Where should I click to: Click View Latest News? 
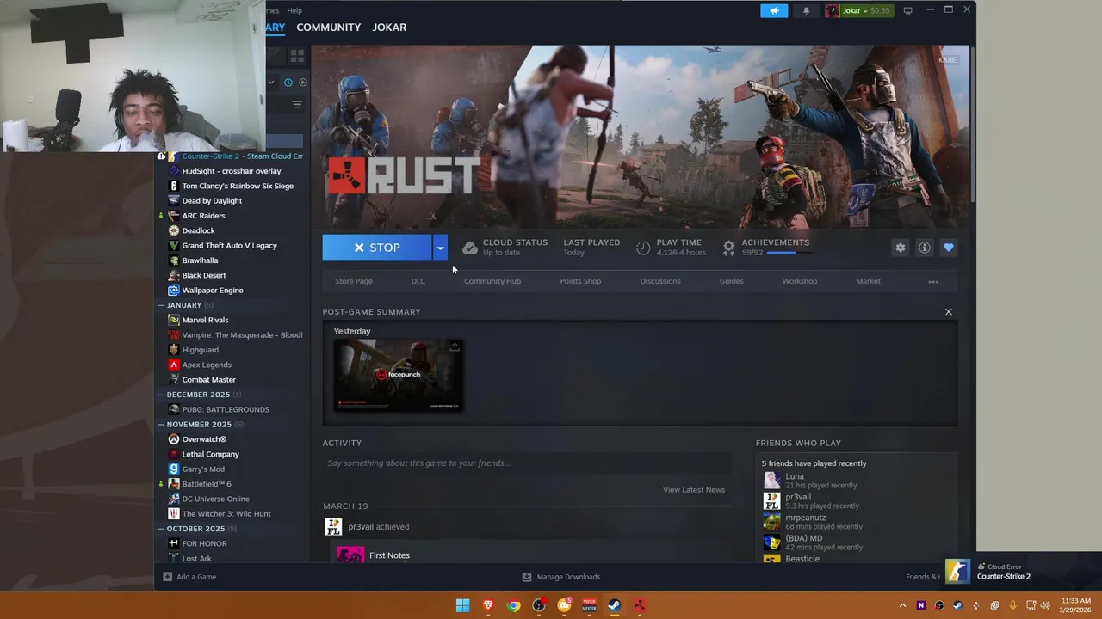pos(694,490)
